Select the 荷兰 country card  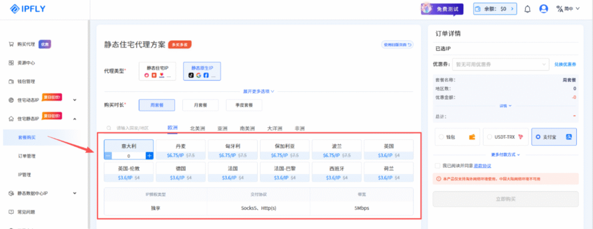point(389,172)
